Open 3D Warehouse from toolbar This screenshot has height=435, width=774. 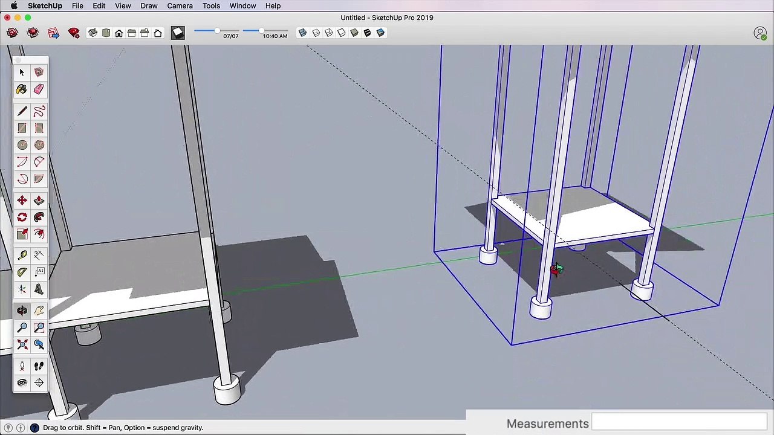[12, 33]
